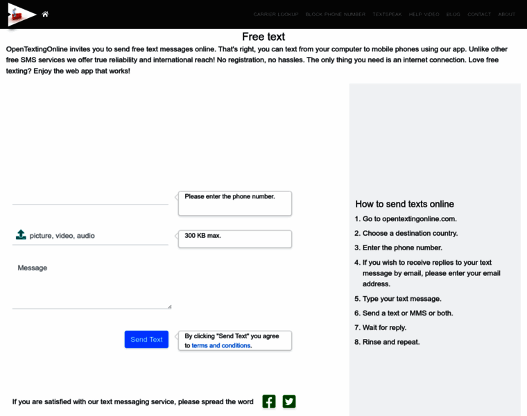The image size is (527, 416).
Task: Click 'Go to opentextingonline.com.' step
Action: [x=409, y=219]
